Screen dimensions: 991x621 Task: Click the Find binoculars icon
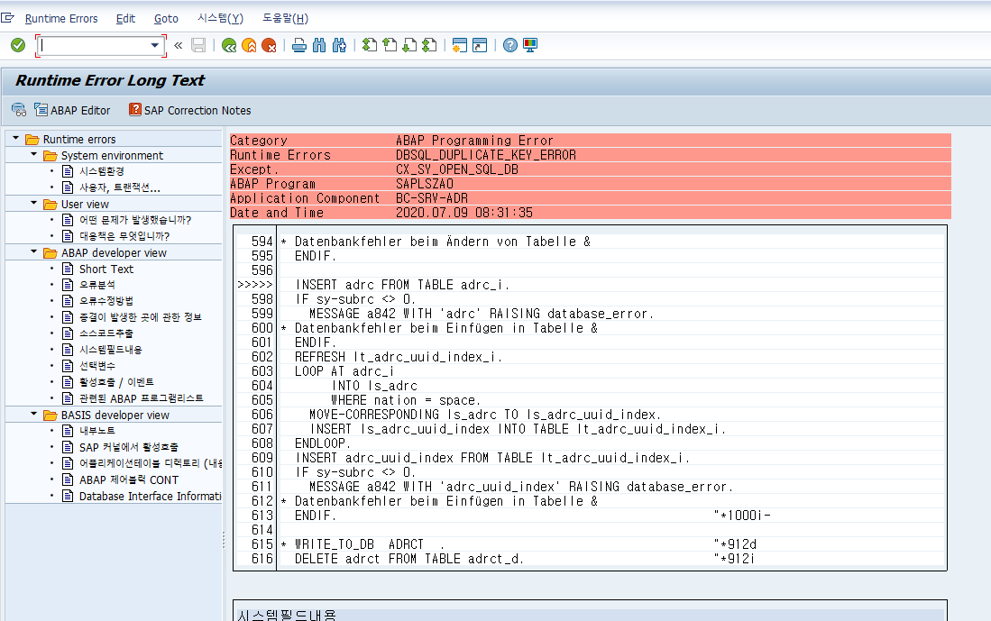[x=319, y=45]
